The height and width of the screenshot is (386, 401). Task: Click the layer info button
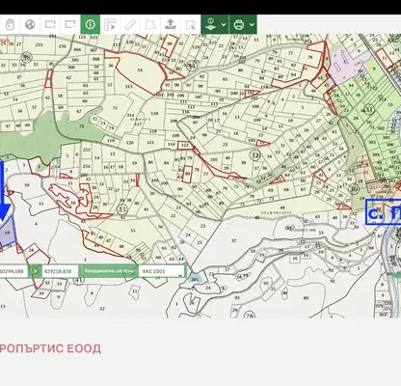tap(210, 24)
